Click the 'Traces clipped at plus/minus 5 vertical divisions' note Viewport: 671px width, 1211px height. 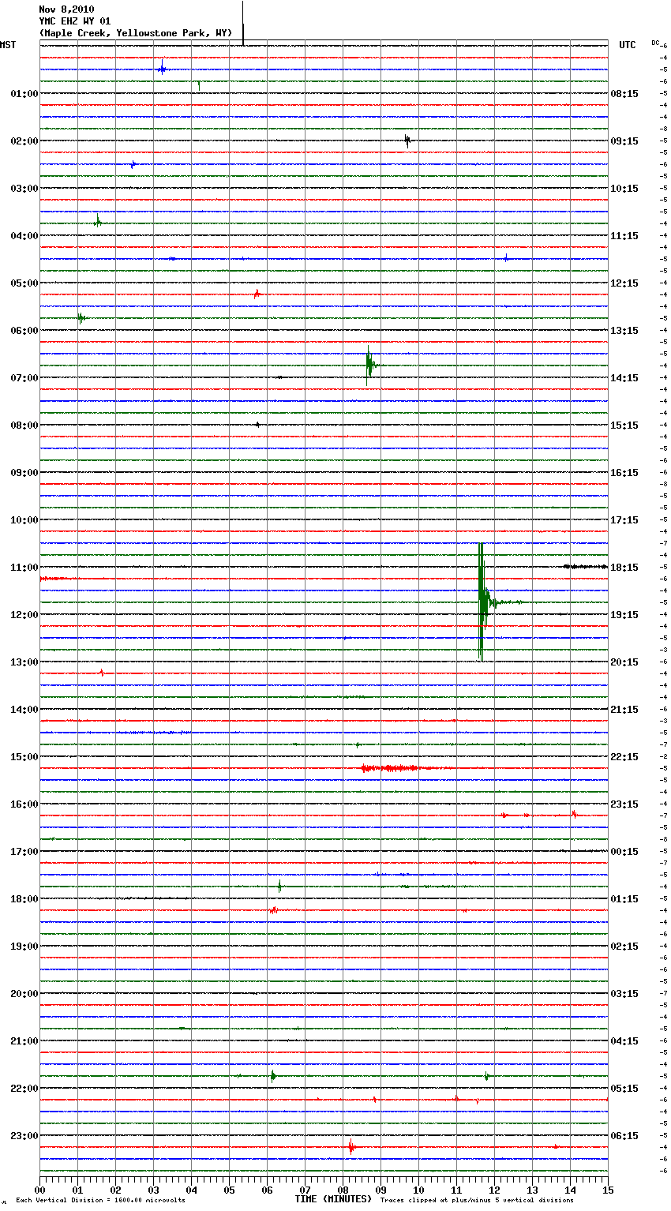click(477, 1201)
